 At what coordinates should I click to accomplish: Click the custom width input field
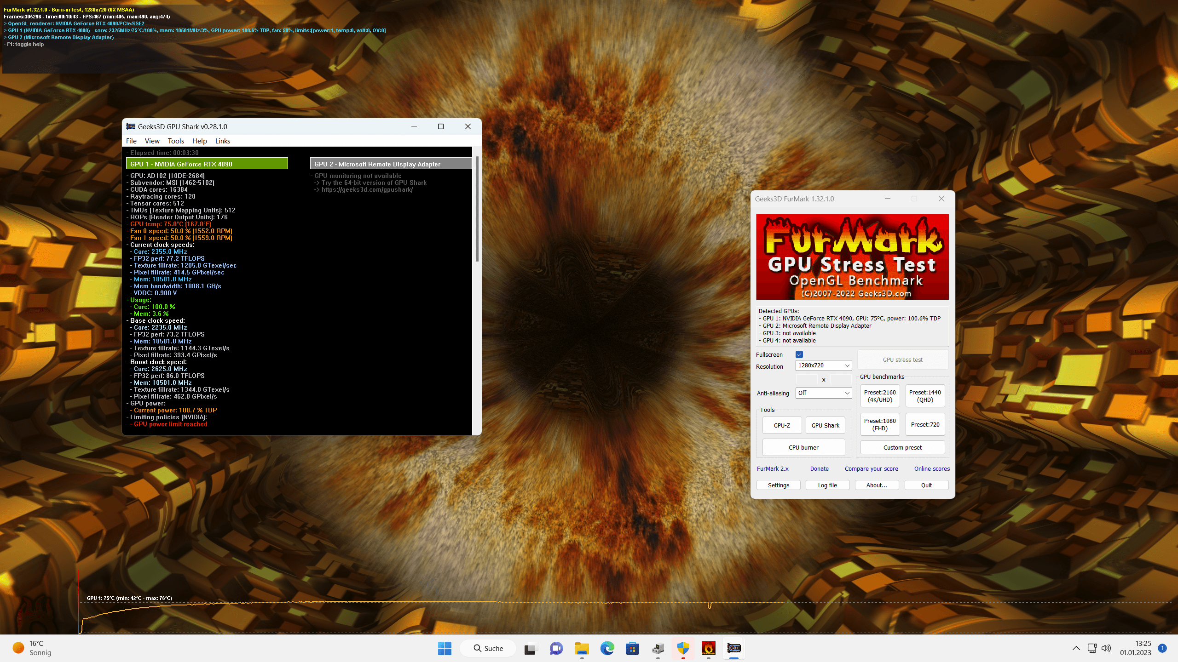807,379
